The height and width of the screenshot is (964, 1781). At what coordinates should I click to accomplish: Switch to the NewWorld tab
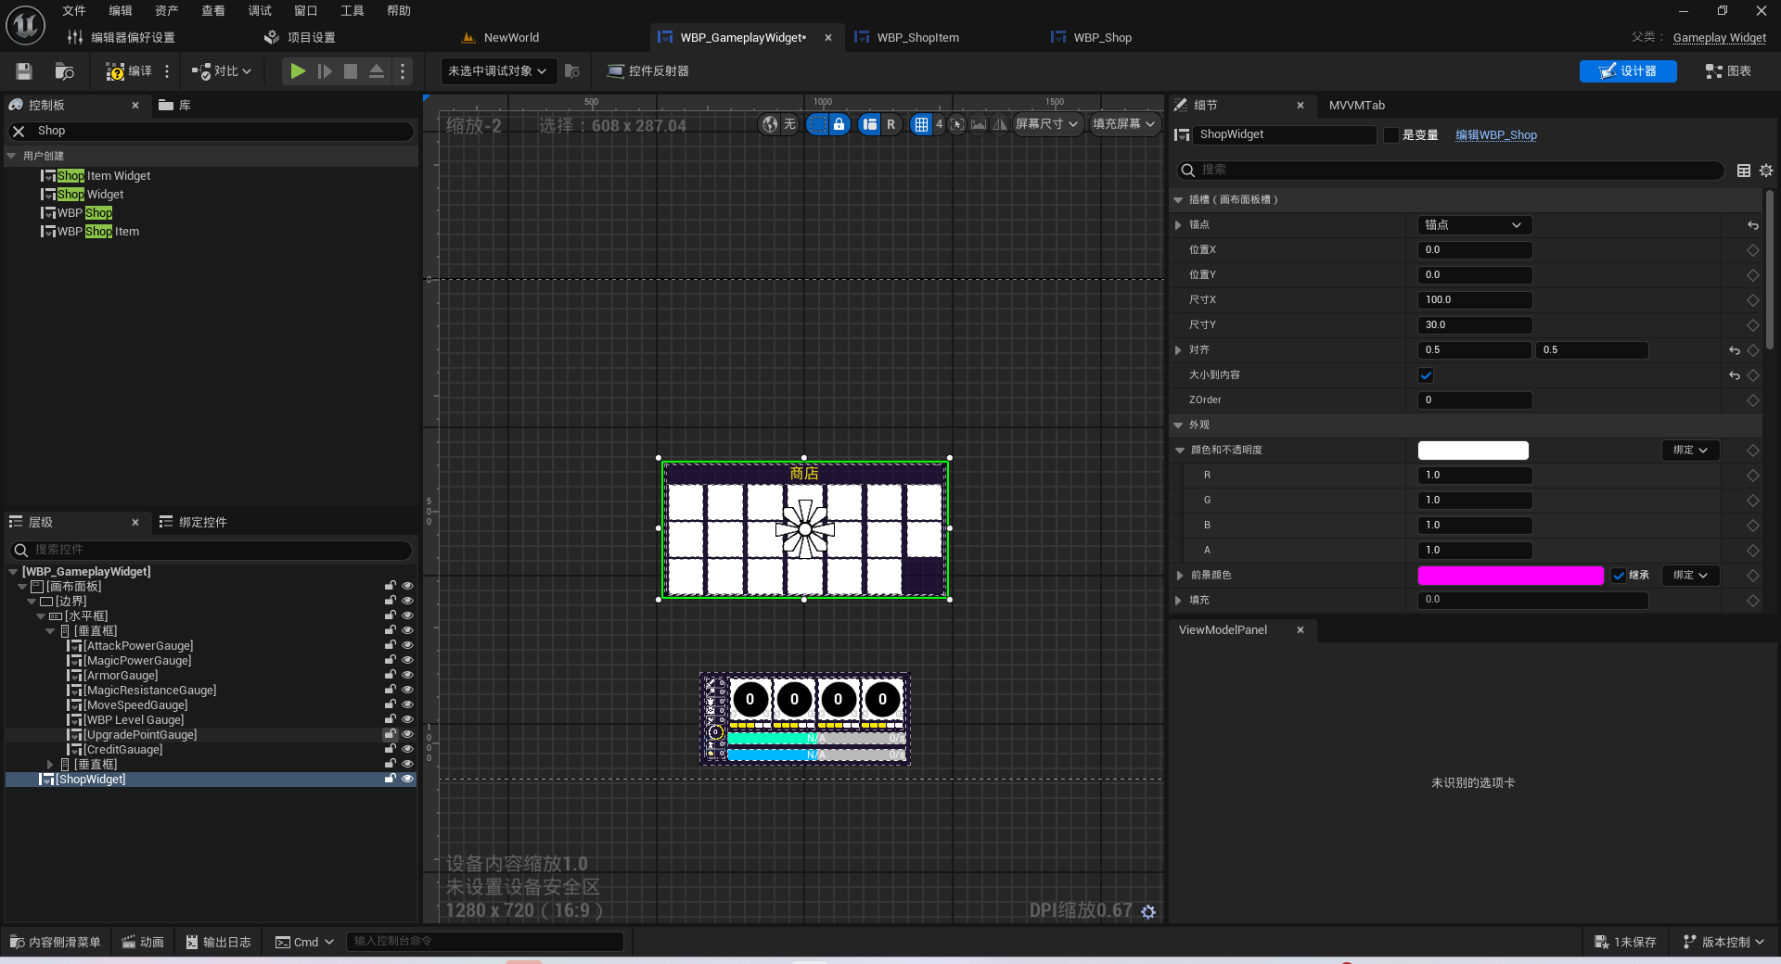(x=511, y=38)
